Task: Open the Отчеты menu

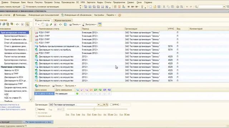Action: point(108,2)
